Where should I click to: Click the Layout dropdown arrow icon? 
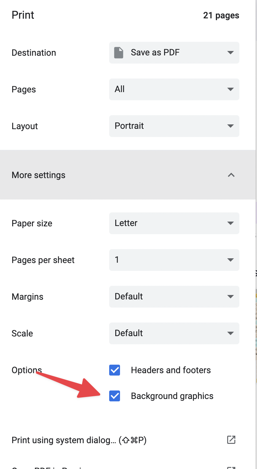231,126
